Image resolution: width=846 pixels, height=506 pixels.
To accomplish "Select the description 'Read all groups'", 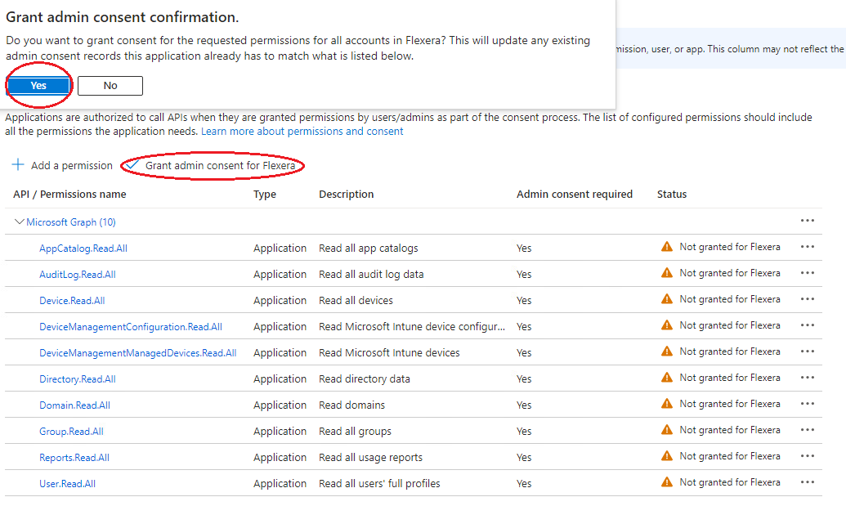I will coord(355,432).
